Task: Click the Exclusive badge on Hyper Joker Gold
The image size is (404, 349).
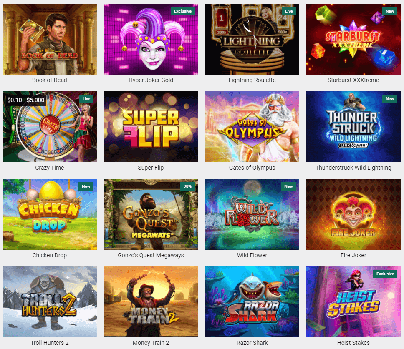Action: point(183,11)
